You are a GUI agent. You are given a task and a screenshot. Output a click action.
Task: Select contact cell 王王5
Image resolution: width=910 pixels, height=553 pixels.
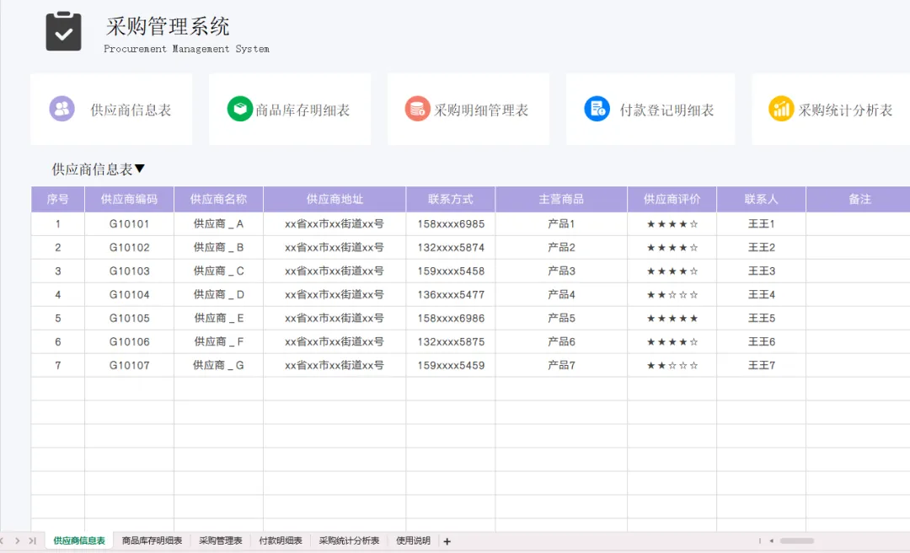pyautogui.click(x=762, y=319)
